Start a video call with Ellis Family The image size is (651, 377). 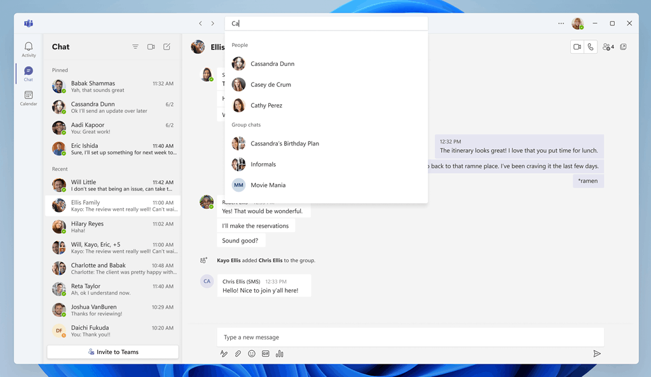(x=577, y=47)
